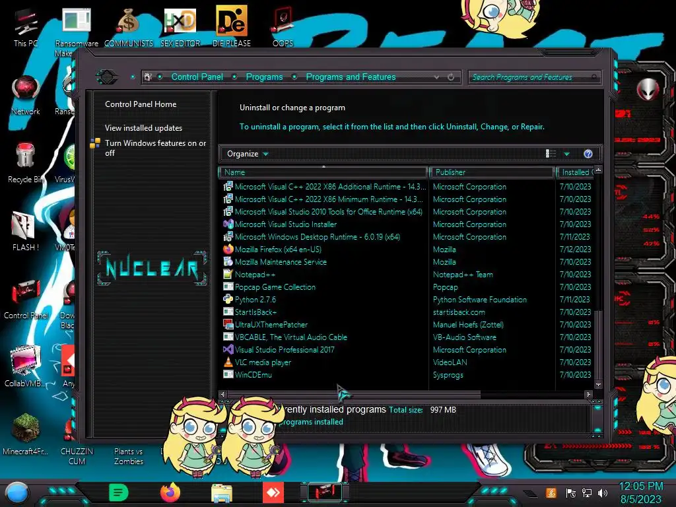Click the horizontal scrollbar right arrow
The height and width of the screenshot is (507, 676).
click(588, 394)
